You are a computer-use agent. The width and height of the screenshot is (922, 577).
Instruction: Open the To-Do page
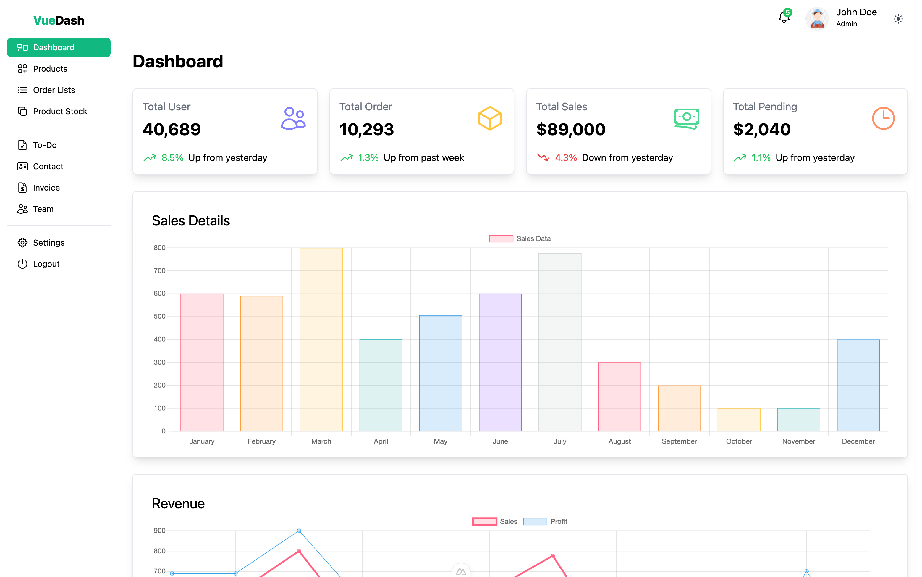(59, 145)
